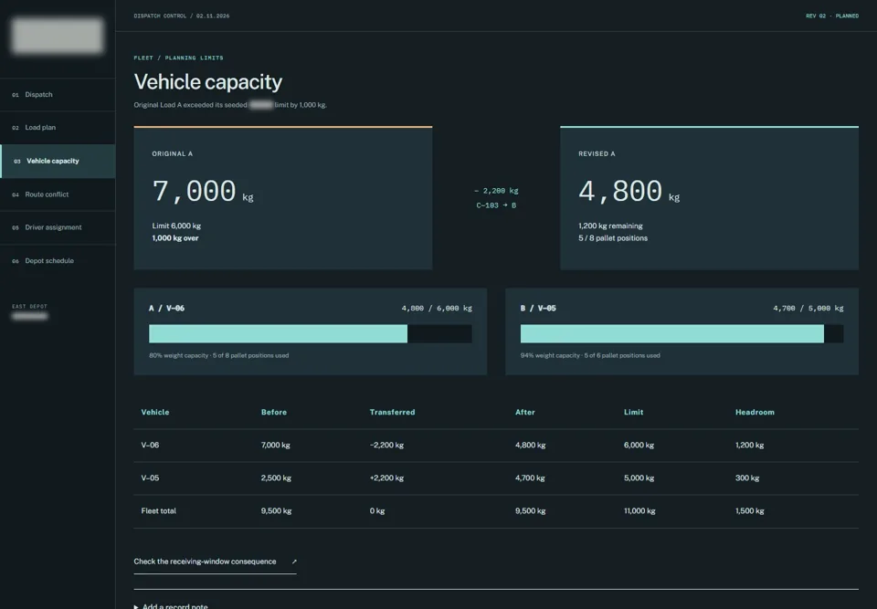This screenshot has width=877, height=609.
Task: Navigate to Driver assignment
Action: point(58,227)
